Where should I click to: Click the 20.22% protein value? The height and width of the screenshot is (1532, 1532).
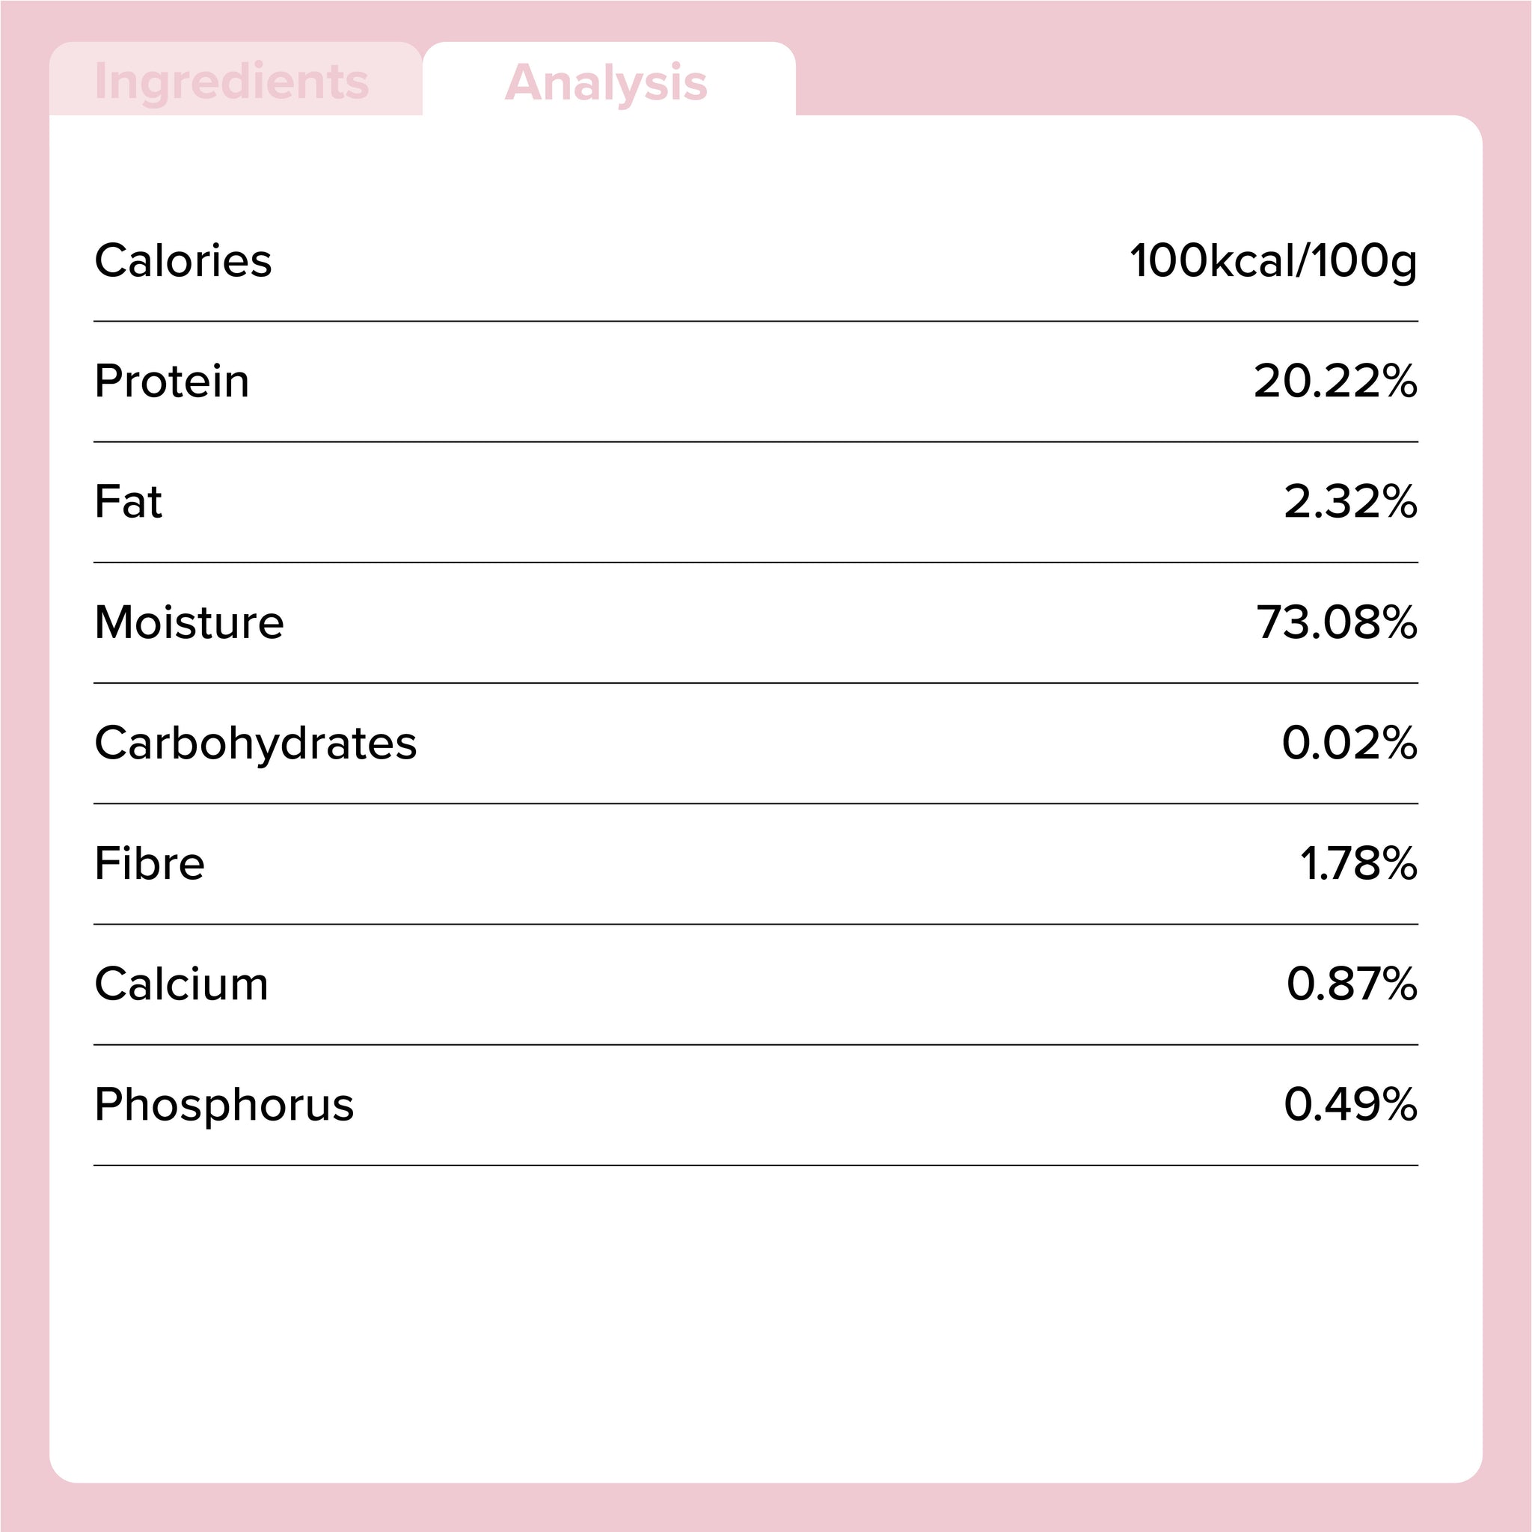point(1335,382)
